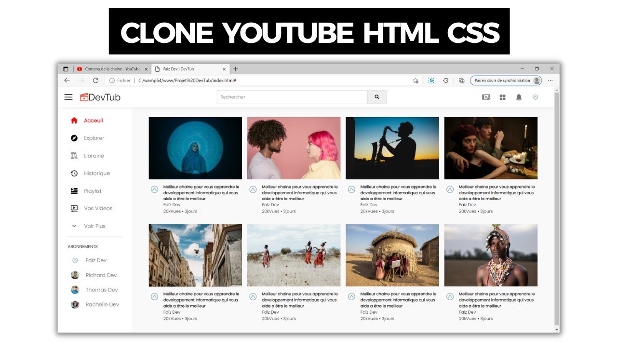Open the user avatar icon in the header
Image resolution: width=617 pixels, height=347 pixels.
(x=535, y=97)
